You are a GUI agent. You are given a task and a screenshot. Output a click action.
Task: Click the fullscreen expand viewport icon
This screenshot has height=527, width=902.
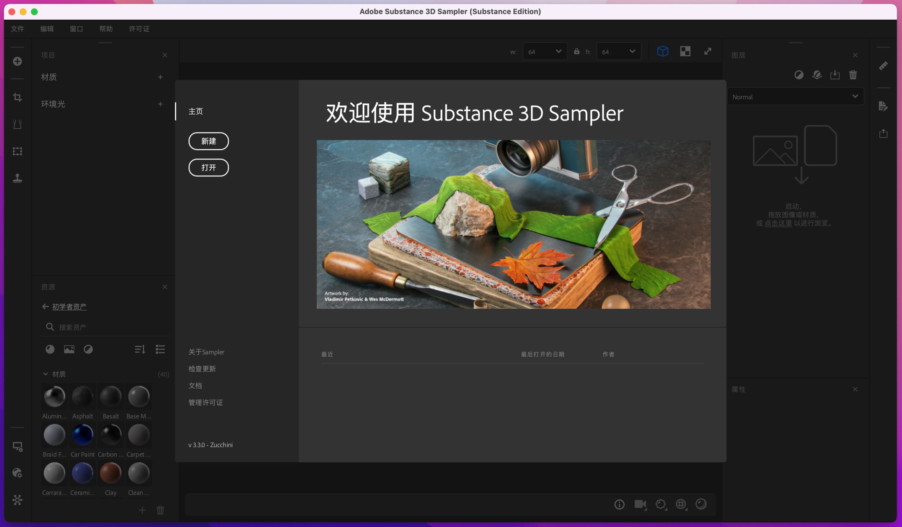point(708,51)
